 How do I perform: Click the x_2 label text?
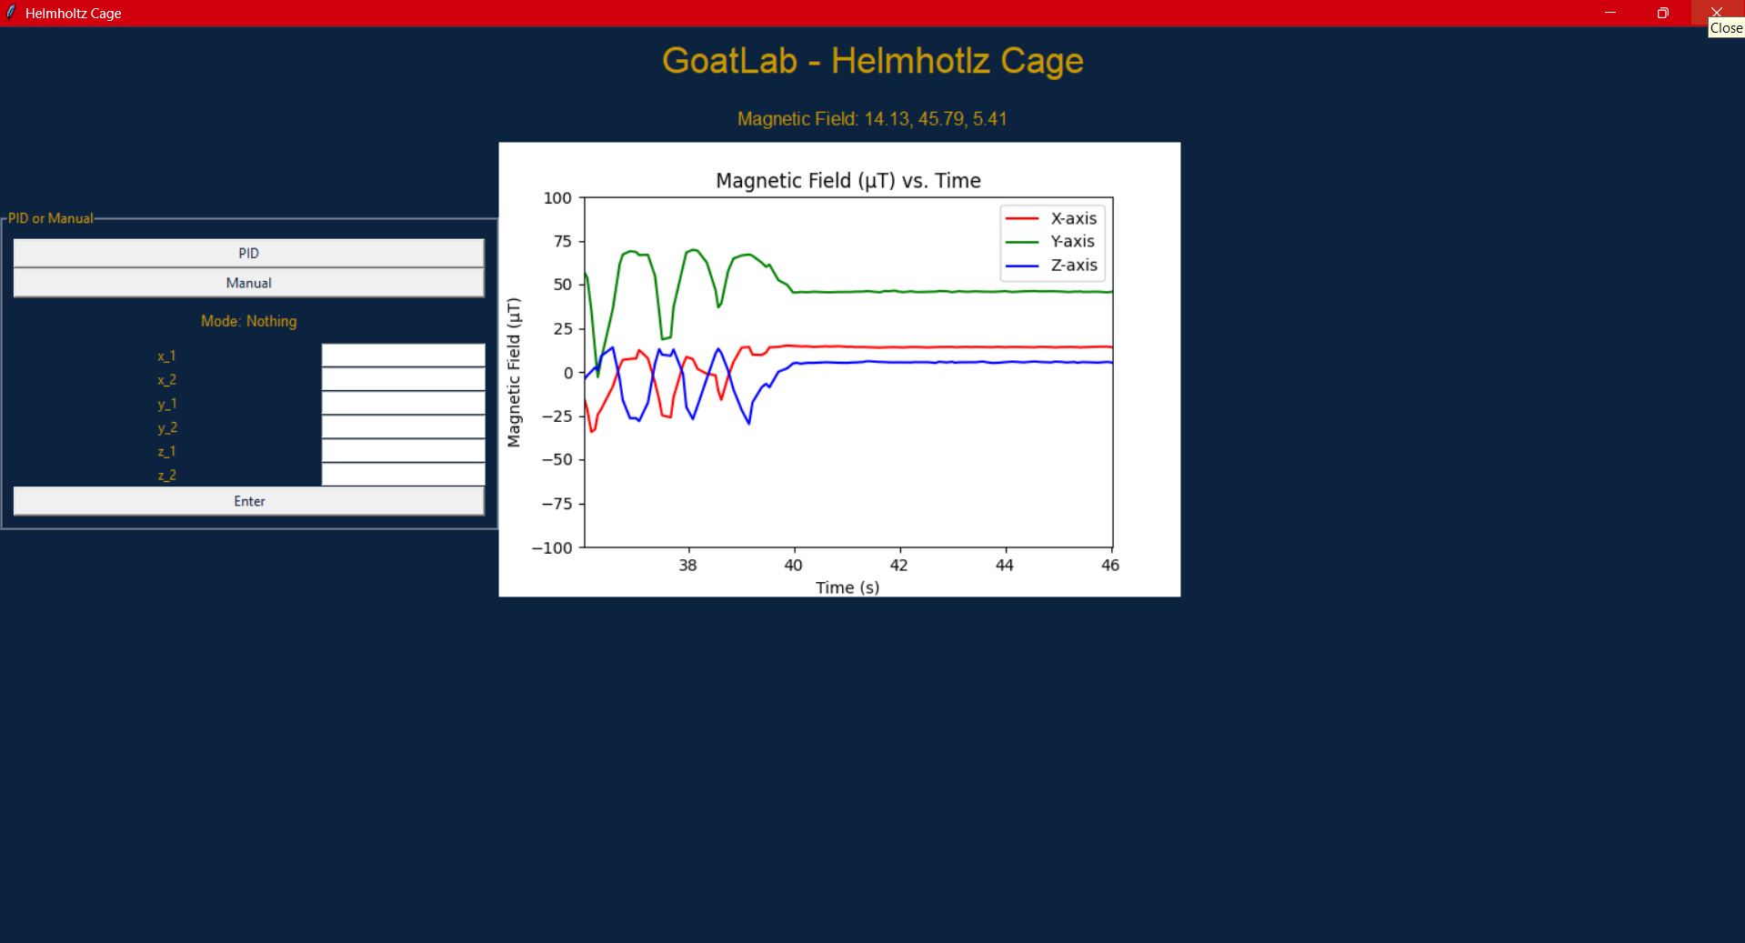(x=166, y=380)
